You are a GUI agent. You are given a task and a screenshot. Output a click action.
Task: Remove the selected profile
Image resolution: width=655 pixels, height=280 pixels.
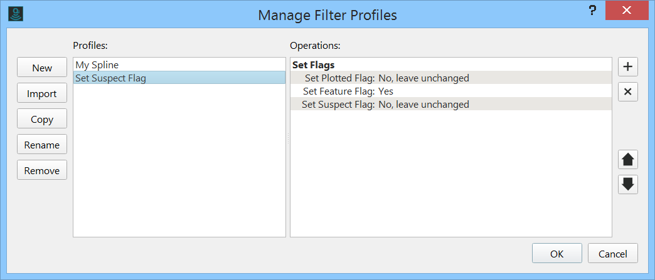click(x=42, y=170)
